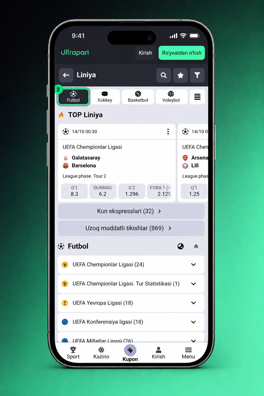This screenshot has width=264, height=396.
Task: Switch to the Voleybol tab
Action: click(171, 97)
